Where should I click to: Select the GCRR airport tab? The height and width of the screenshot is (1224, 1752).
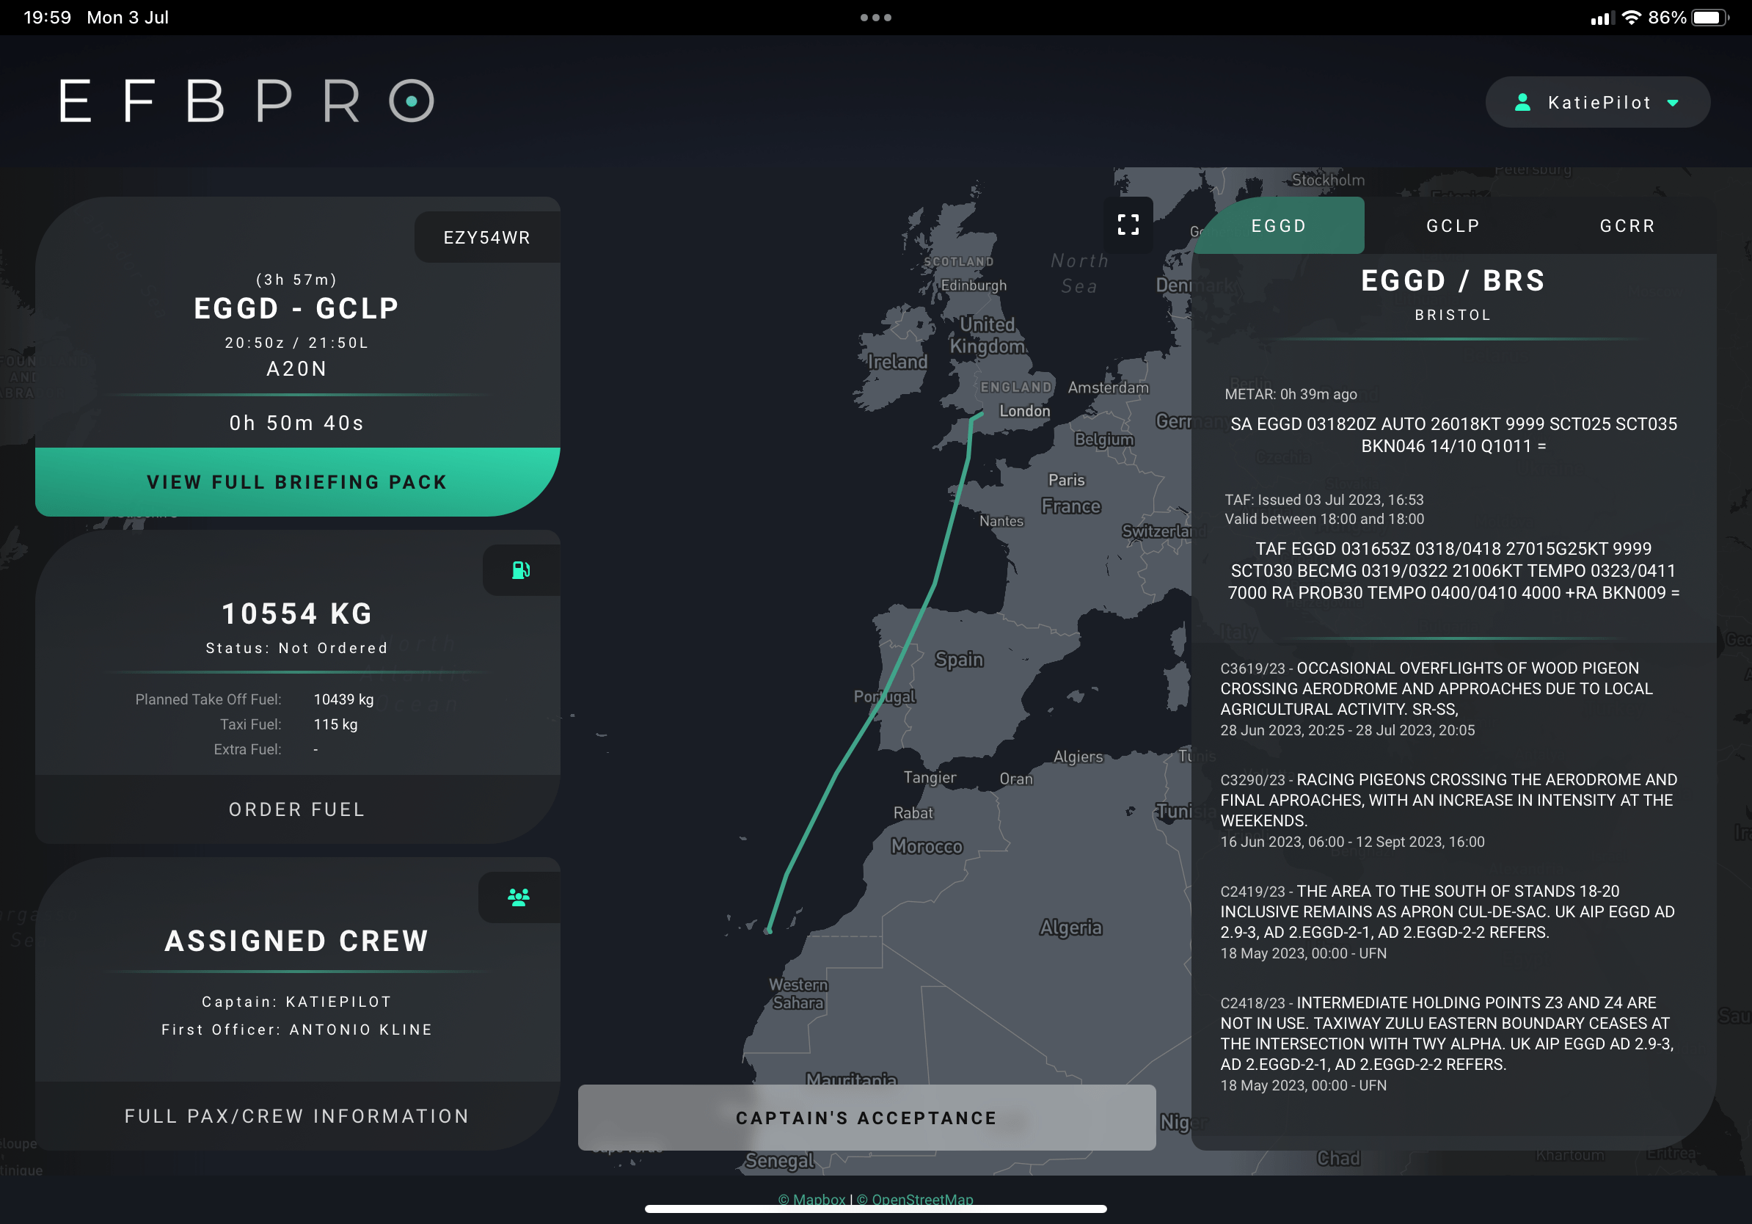[x=1627, y=225]
